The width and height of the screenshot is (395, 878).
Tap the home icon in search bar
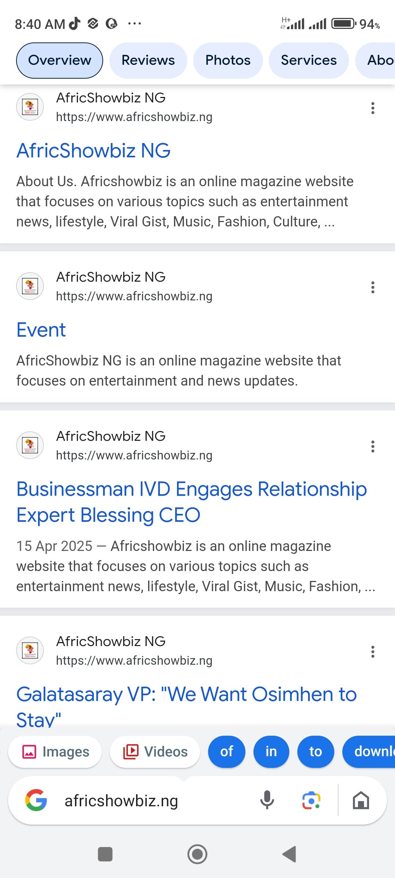pos(361,800)
